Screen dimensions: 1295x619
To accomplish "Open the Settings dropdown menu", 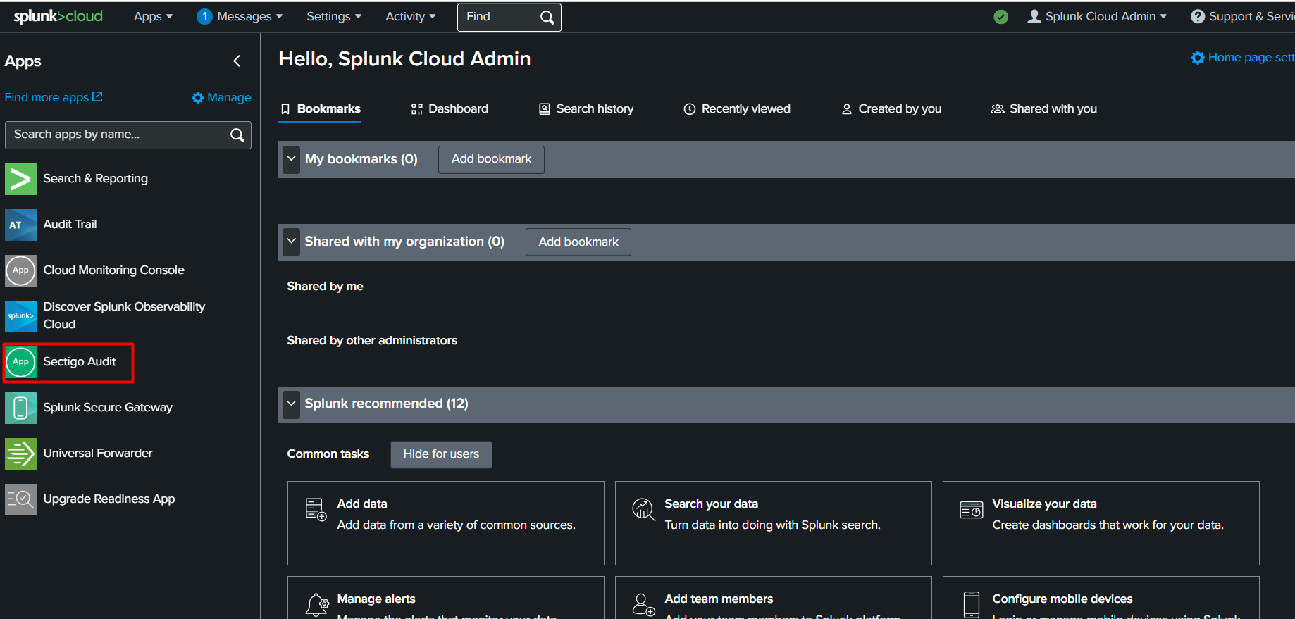I will point(333,17).
